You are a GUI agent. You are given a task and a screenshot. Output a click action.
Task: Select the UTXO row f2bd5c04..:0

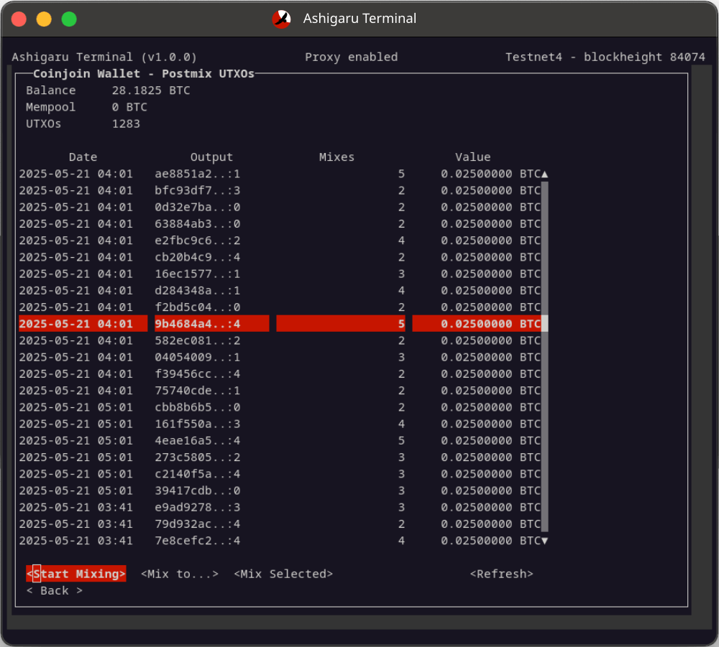tap(280, 307)
